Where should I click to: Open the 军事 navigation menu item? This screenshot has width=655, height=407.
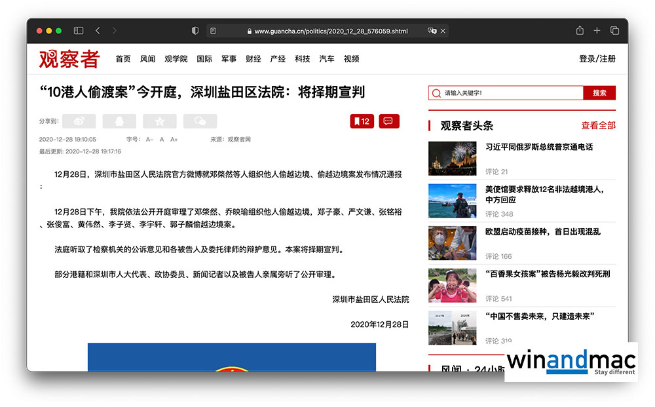(x=229, y=59)
